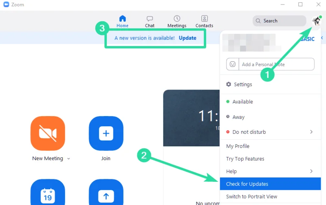The width and height of the screenshot is (326, 205).
Task: Click the Share Screen up-arrow icon
Action: click(106, 193)
